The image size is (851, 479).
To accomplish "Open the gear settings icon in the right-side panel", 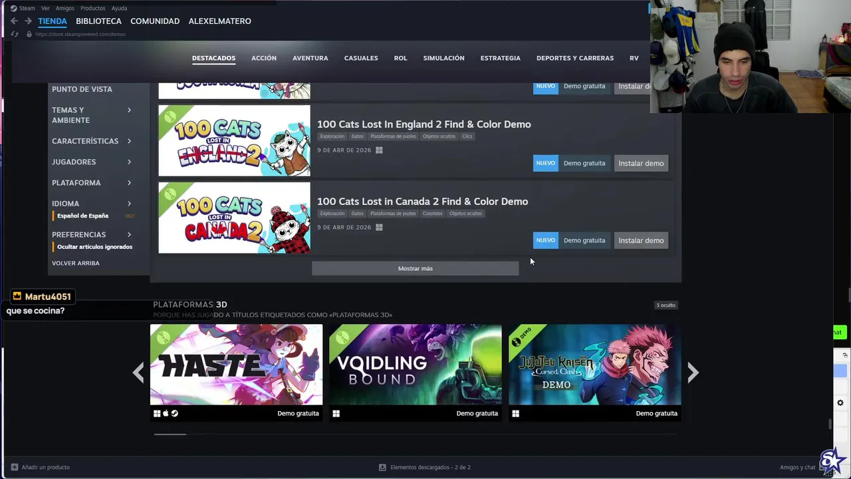I will pyautogui.click(x=840, y=403).
